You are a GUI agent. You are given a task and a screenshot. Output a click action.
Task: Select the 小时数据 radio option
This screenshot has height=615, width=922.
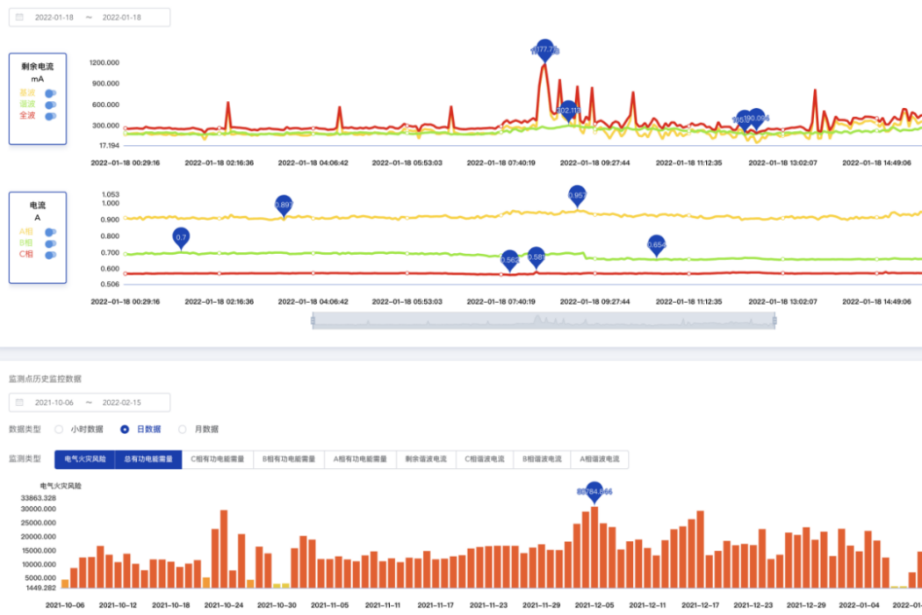coord(59,429)
